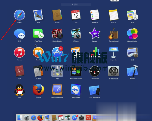Launch FaceTime

[38, 34]
